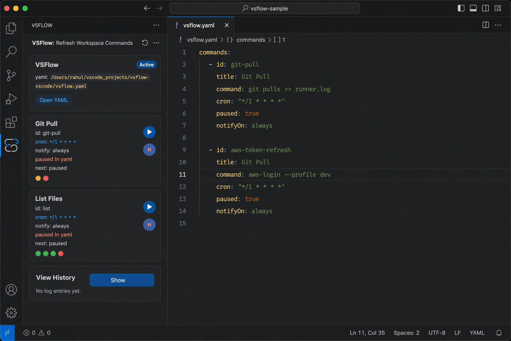The width and height of the screenshot is (511, 341).
Task: Select the vsflow.yaml editor tab
Action: tap(199, 25)
